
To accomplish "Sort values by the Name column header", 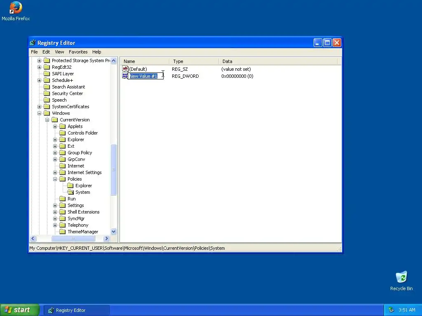I will (x=145, y=61).
